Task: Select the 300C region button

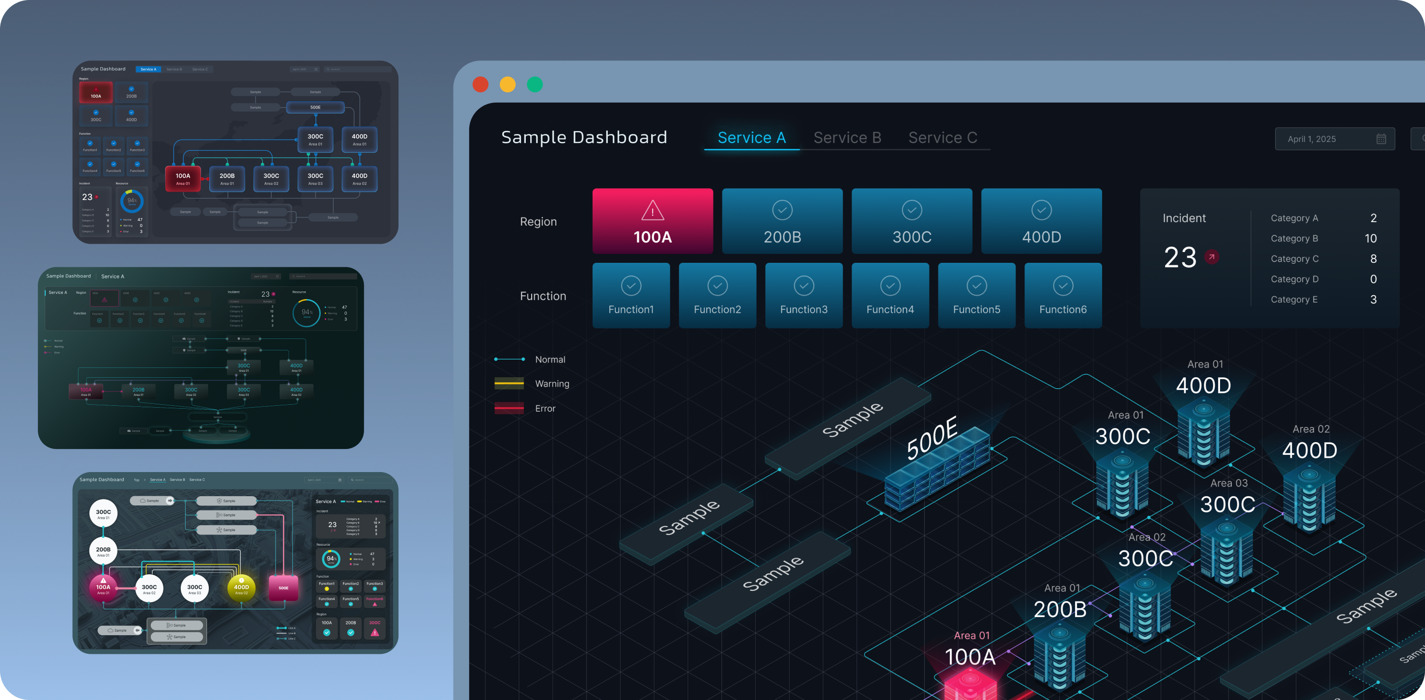Action: (911, 221)
